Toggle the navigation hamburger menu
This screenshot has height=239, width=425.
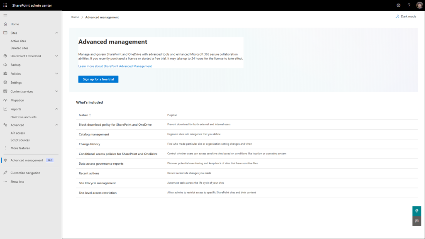tap(5, 15)
